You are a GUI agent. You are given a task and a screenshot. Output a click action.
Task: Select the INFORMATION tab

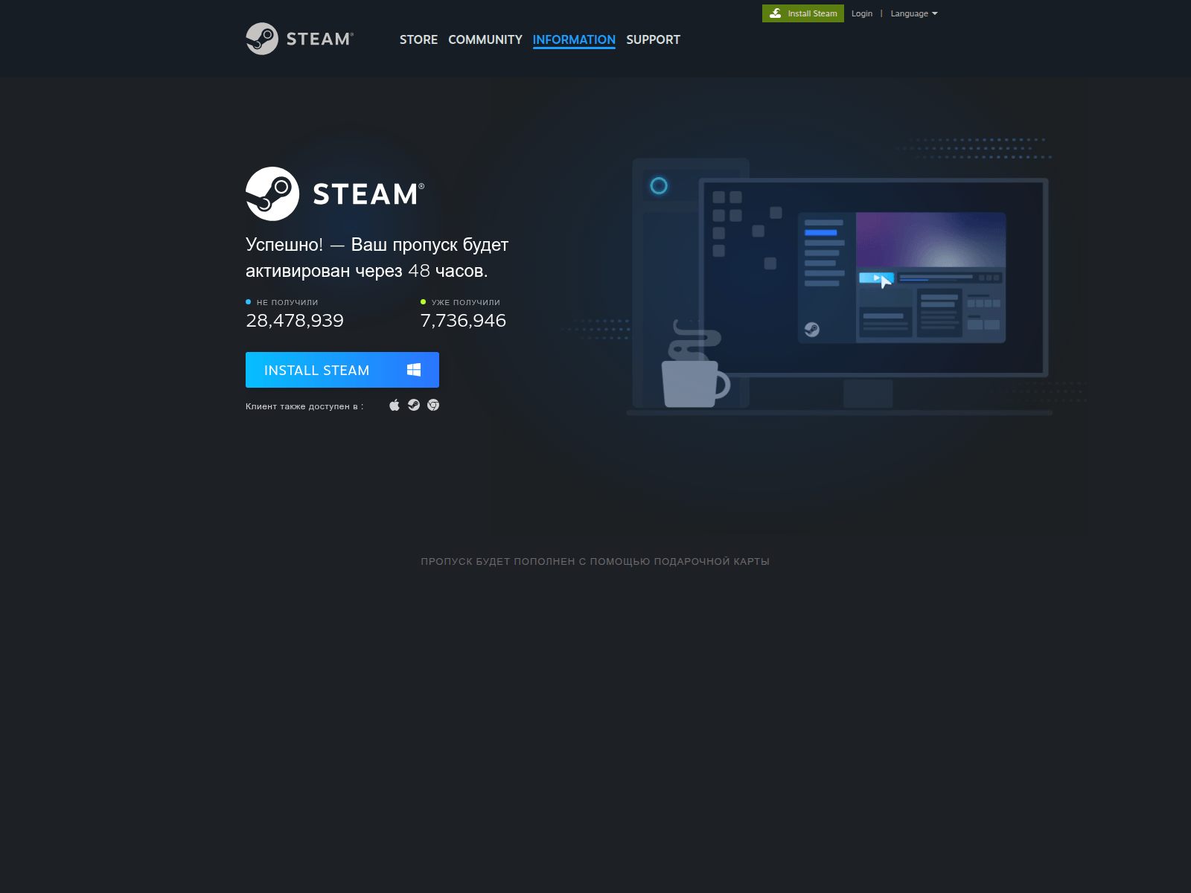coord(574,40)
